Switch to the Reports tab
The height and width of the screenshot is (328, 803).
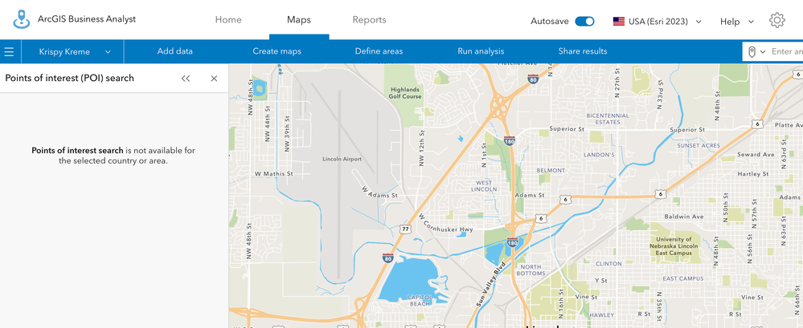click(x=369, y=20)
